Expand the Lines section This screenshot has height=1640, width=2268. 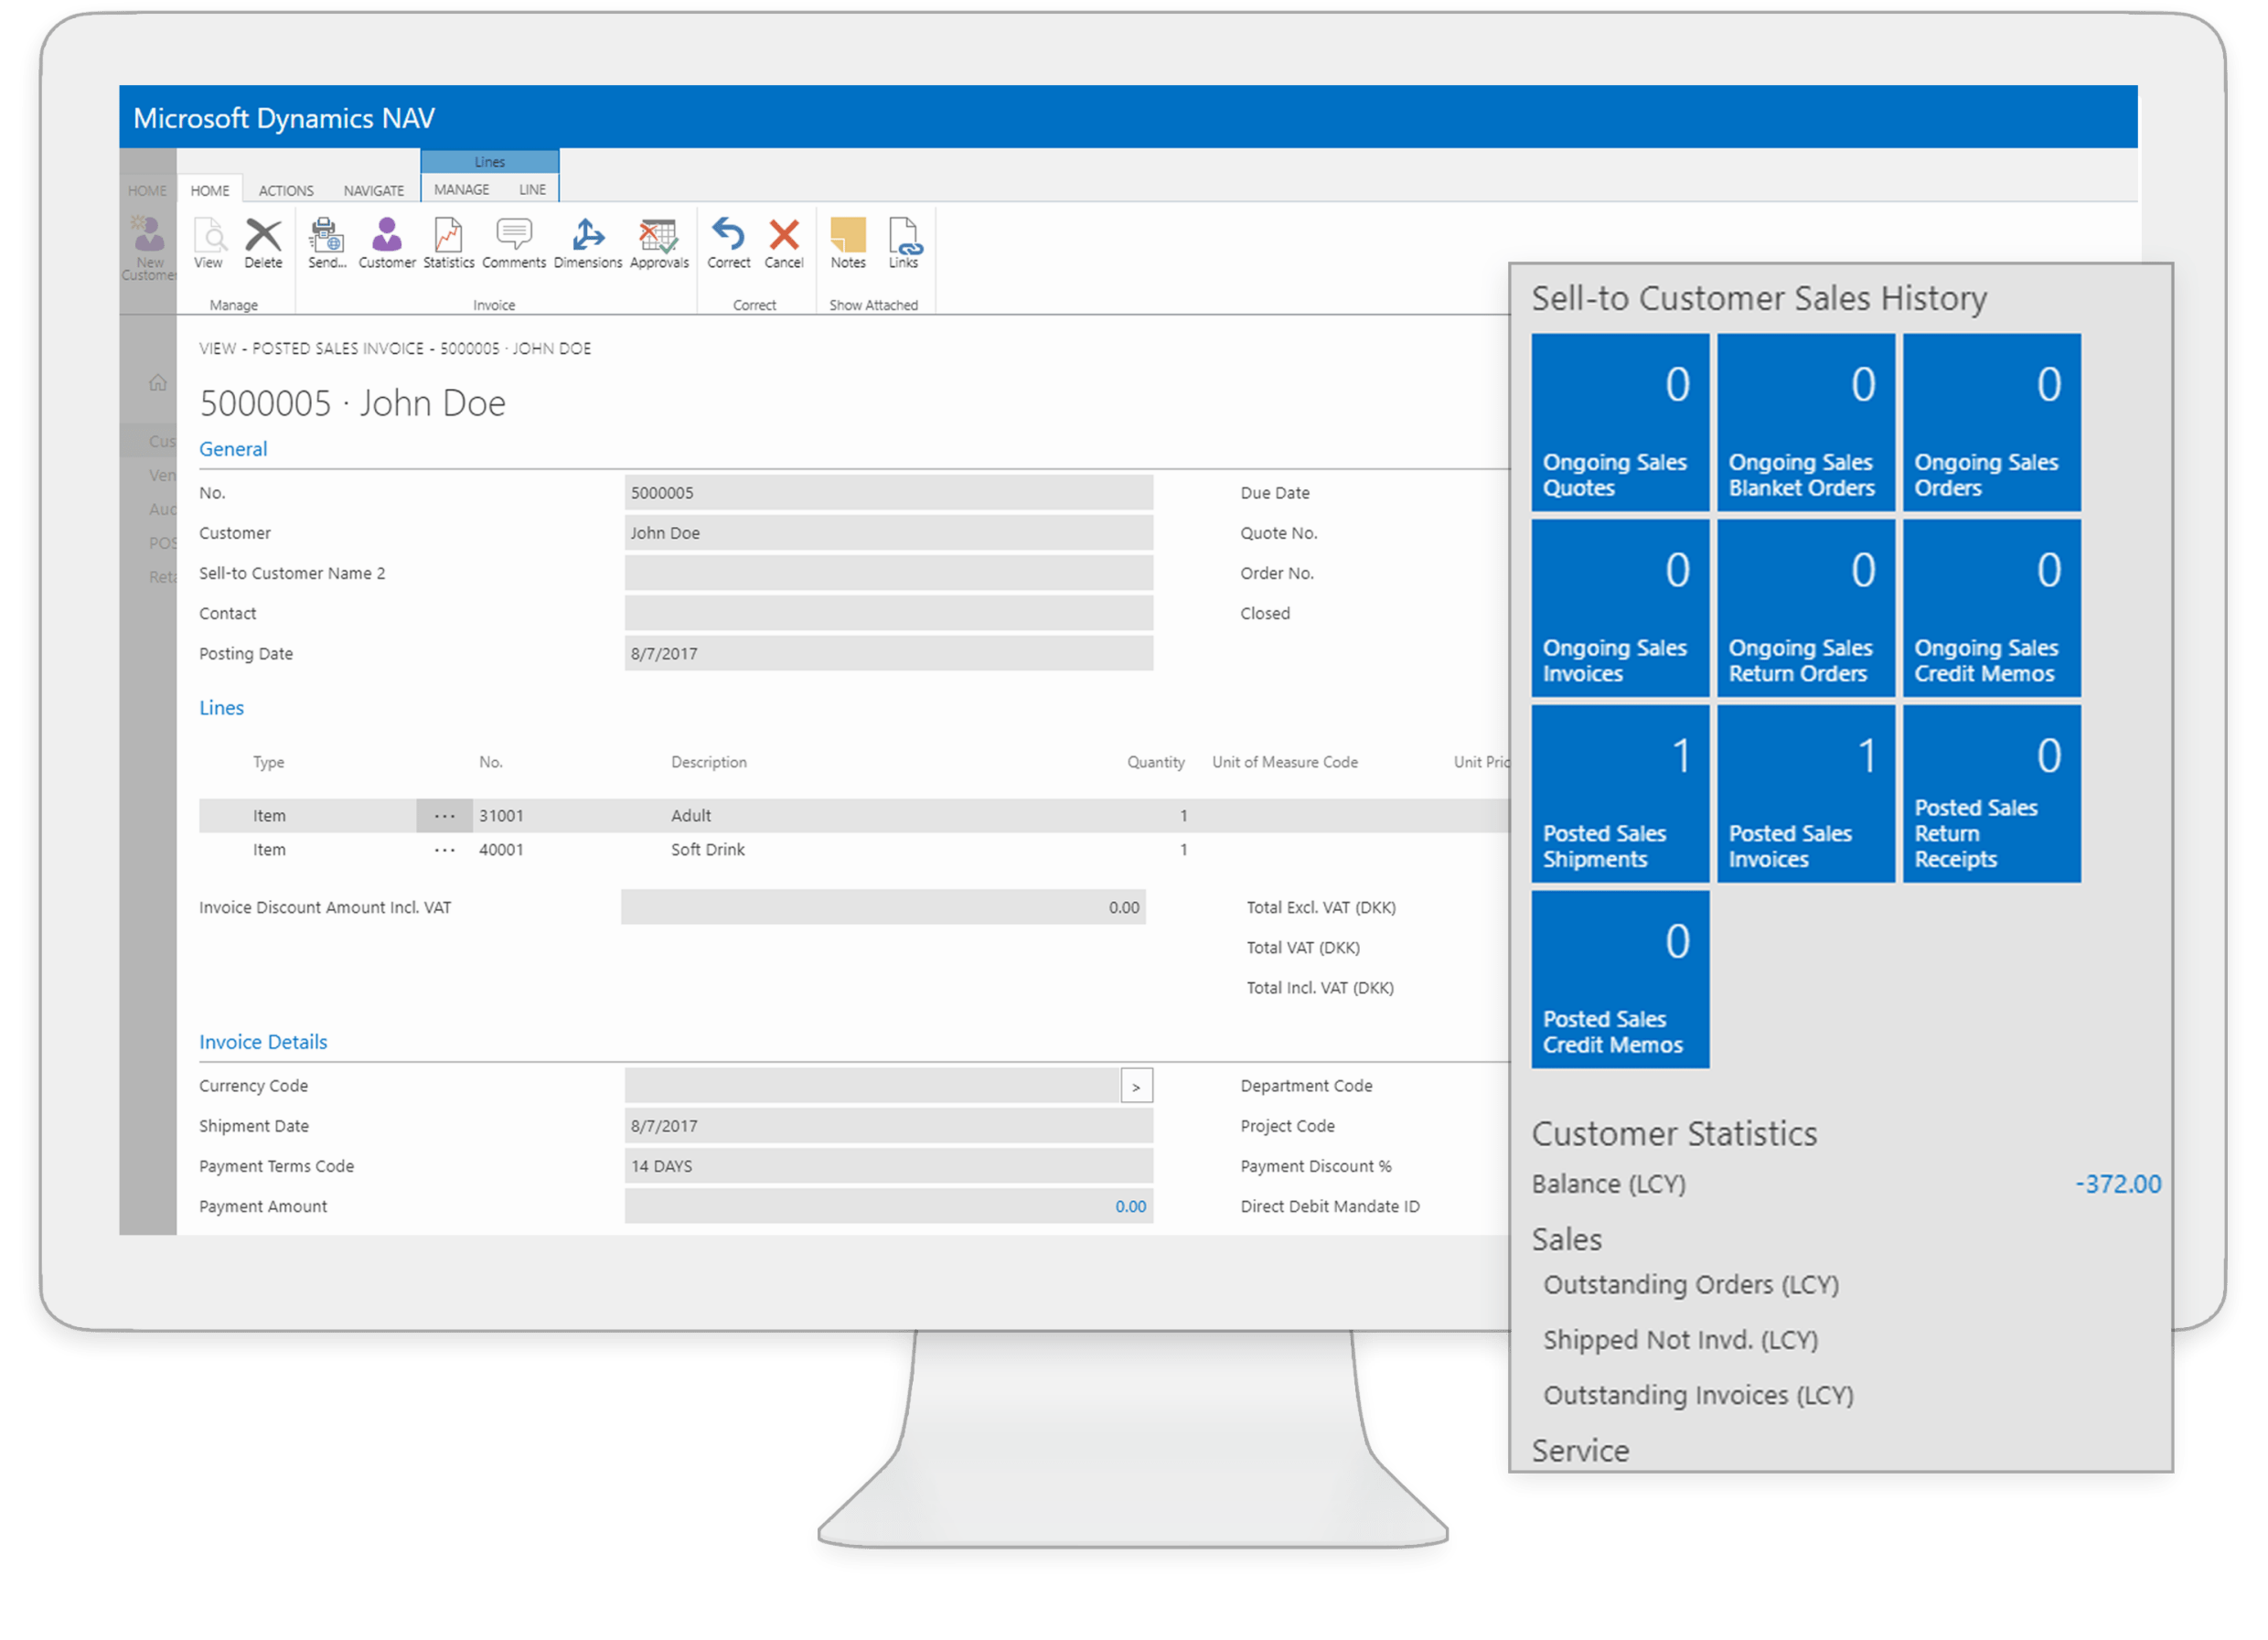[221, 707]
